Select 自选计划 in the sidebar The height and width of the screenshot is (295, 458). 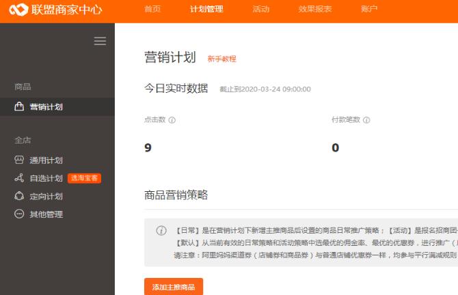pos(46,178)
